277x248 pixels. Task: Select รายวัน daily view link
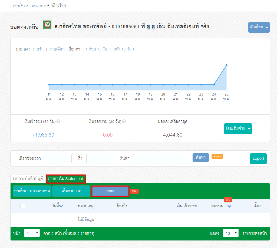click(38, 49)
